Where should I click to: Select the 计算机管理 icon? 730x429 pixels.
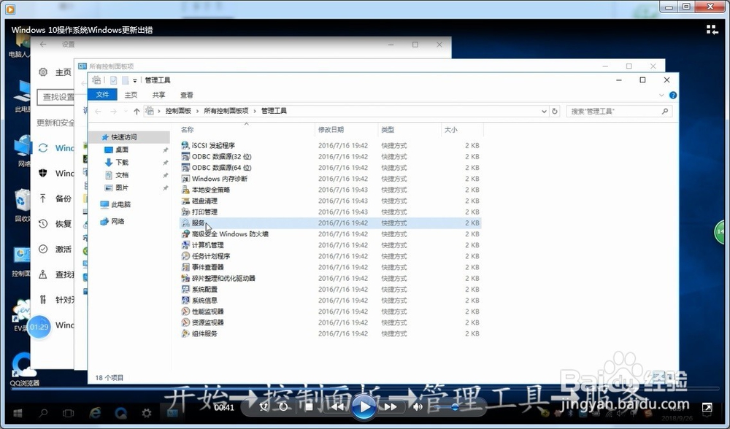(185, 245)
